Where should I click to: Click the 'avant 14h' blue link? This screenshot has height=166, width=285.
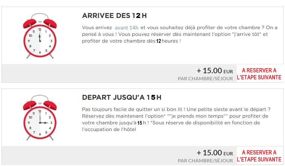126,28
